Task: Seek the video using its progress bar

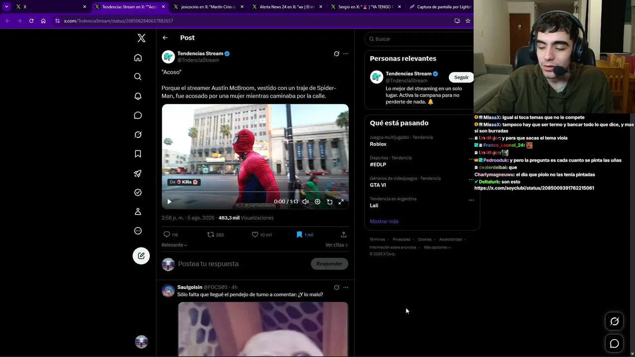Action: tap(255, 192)
